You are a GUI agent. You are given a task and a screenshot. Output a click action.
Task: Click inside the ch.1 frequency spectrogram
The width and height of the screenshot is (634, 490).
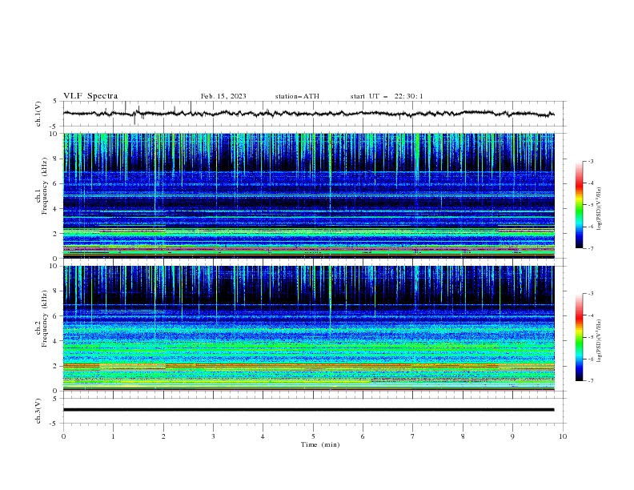pos(308,195)
